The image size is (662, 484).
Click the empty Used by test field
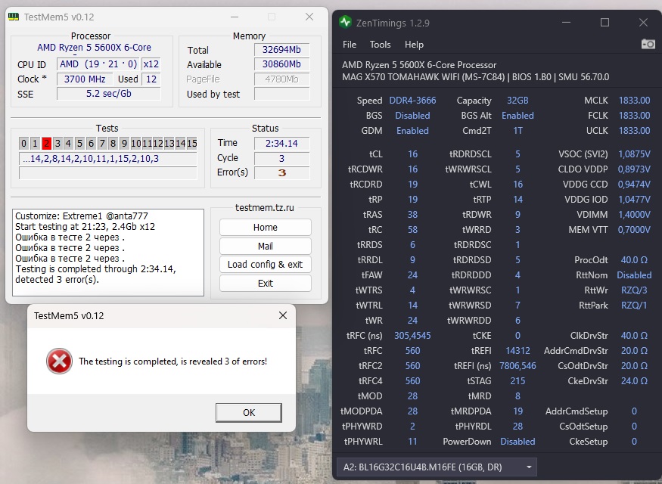pyautogui.click(x=281, y=94)
